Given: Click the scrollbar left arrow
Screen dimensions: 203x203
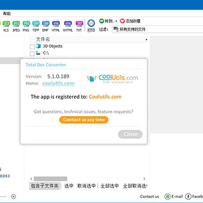Looking at the screenshot, I should [32, 179].
